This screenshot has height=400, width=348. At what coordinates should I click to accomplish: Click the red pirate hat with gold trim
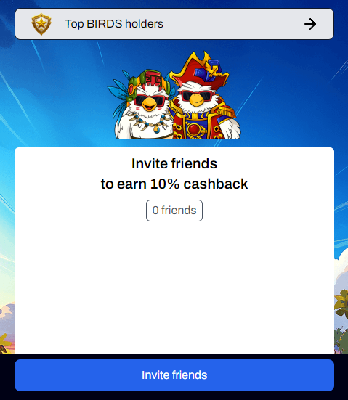click(201, 70)
